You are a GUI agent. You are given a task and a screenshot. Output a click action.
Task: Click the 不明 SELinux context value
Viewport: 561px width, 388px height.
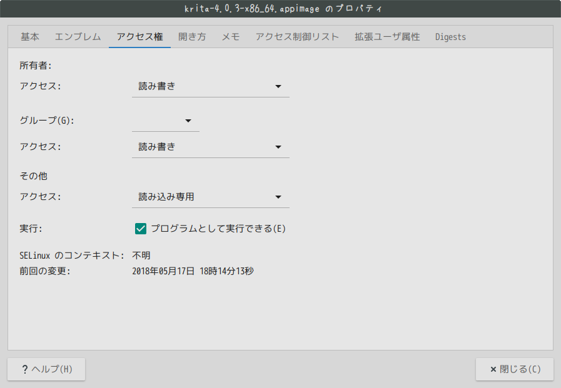pyautogui.click(x=141, y=256)
